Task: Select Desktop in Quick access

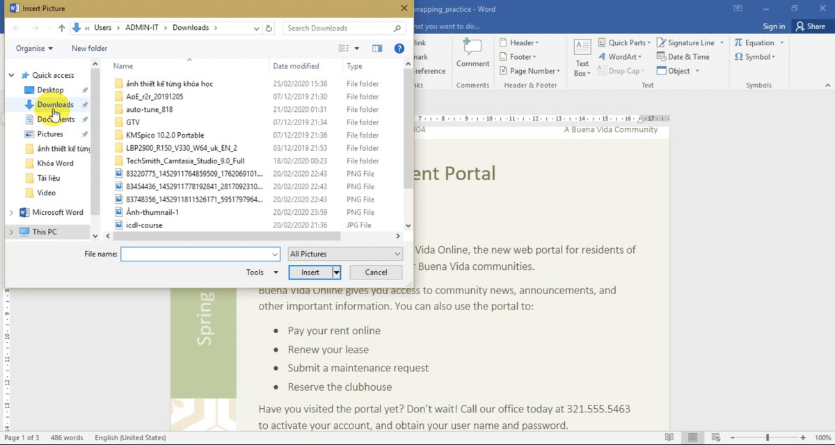Action: (x=50, y=90)
